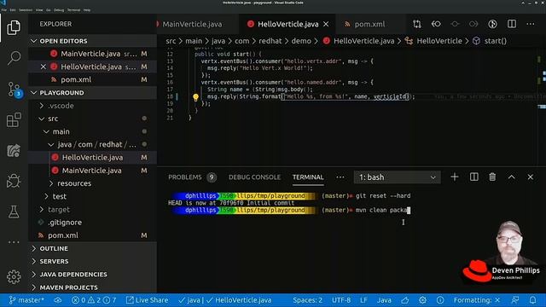Close HelloVerticle.java in Open Editors list

pos(44,67)
